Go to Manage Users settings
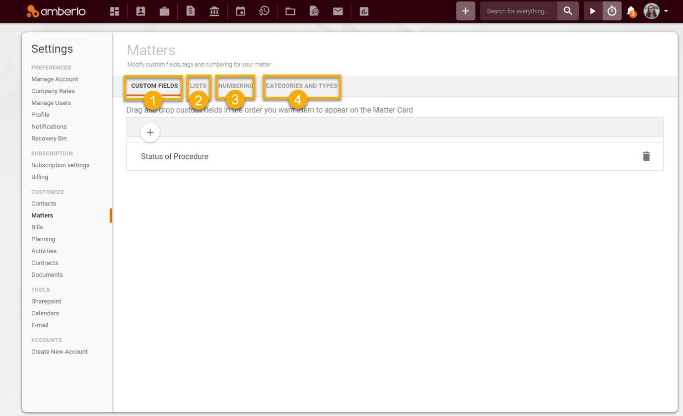683x416 pixels. [51, 103]
